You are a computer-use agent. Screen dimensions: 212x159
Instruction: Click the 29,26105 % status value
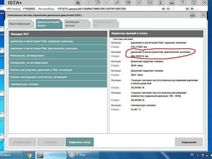click(137, 87)
